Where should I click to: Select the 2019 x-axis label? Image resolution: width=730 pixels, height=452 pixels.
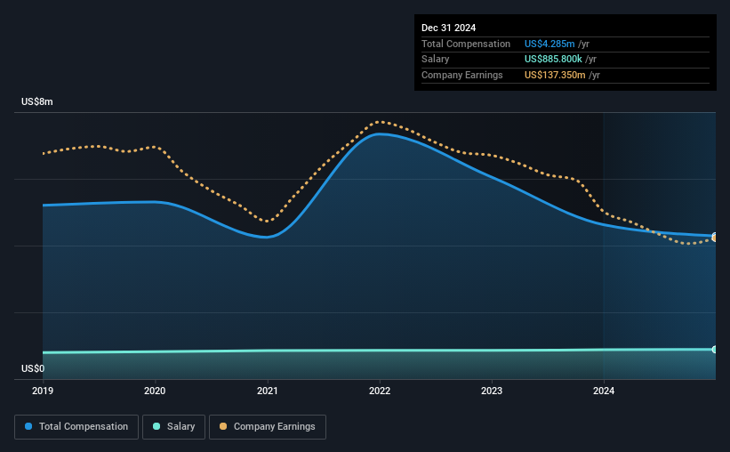click(43, 391)
